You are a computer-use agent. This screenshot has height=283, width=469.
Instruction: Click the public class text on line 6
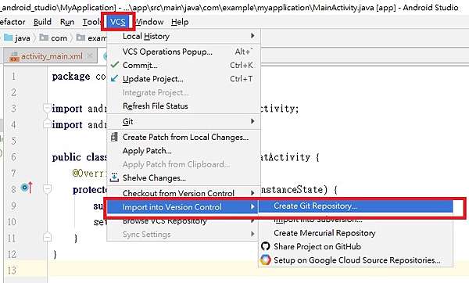click(x=79, y=157)
